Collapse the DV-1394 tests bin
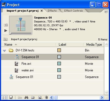The height and width of the screenshot is (101, 110). tap(4, 51)
